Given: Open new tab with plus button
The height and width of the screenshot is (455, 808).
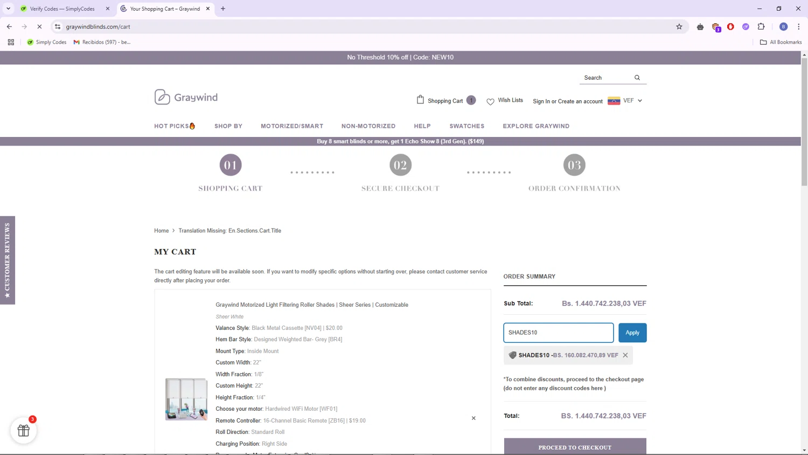Looking at the screenshot, I should click(223, 9).
